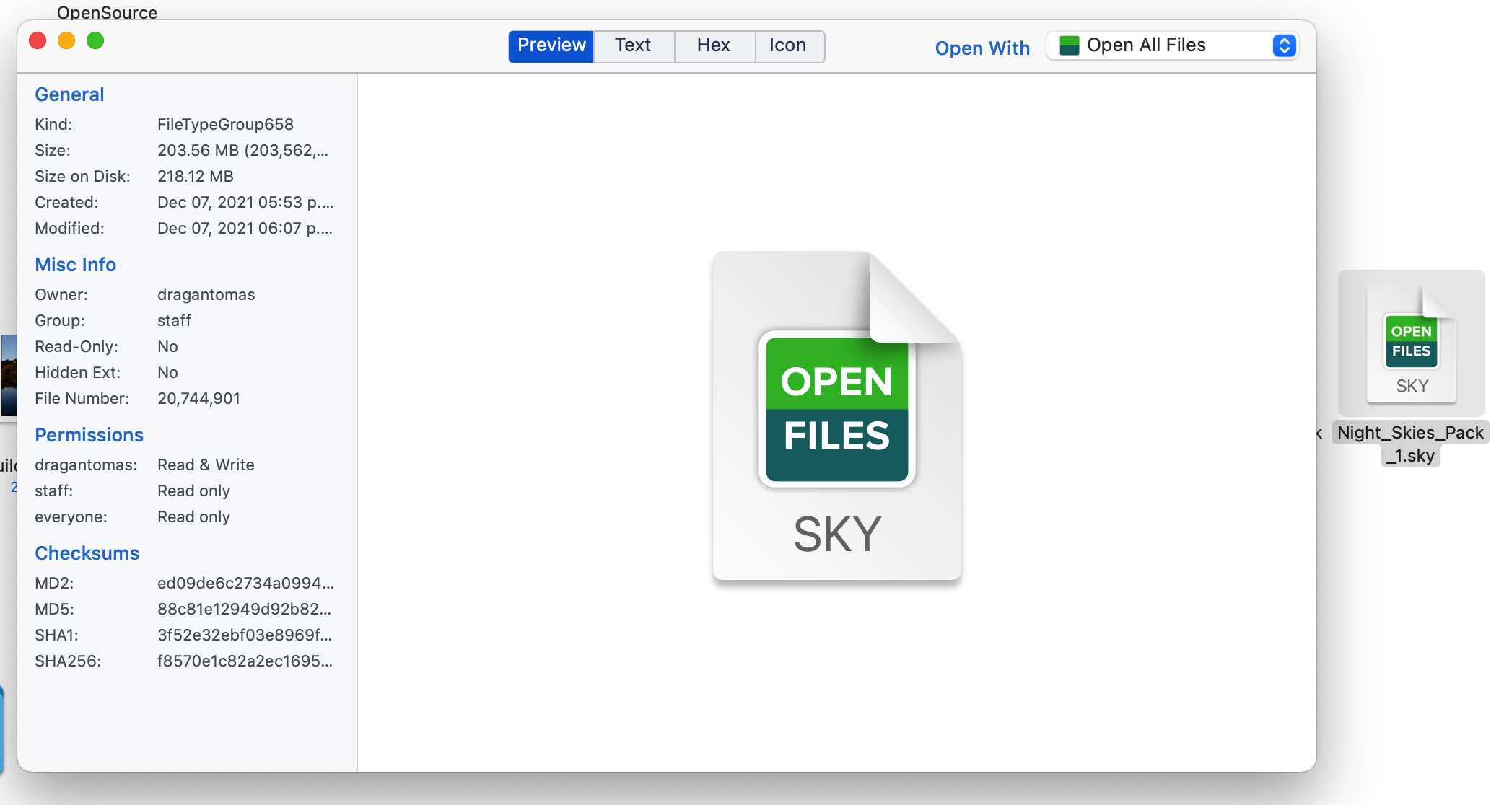Click the blue dropdown stepper arrows

click(x=1284, y=45)
